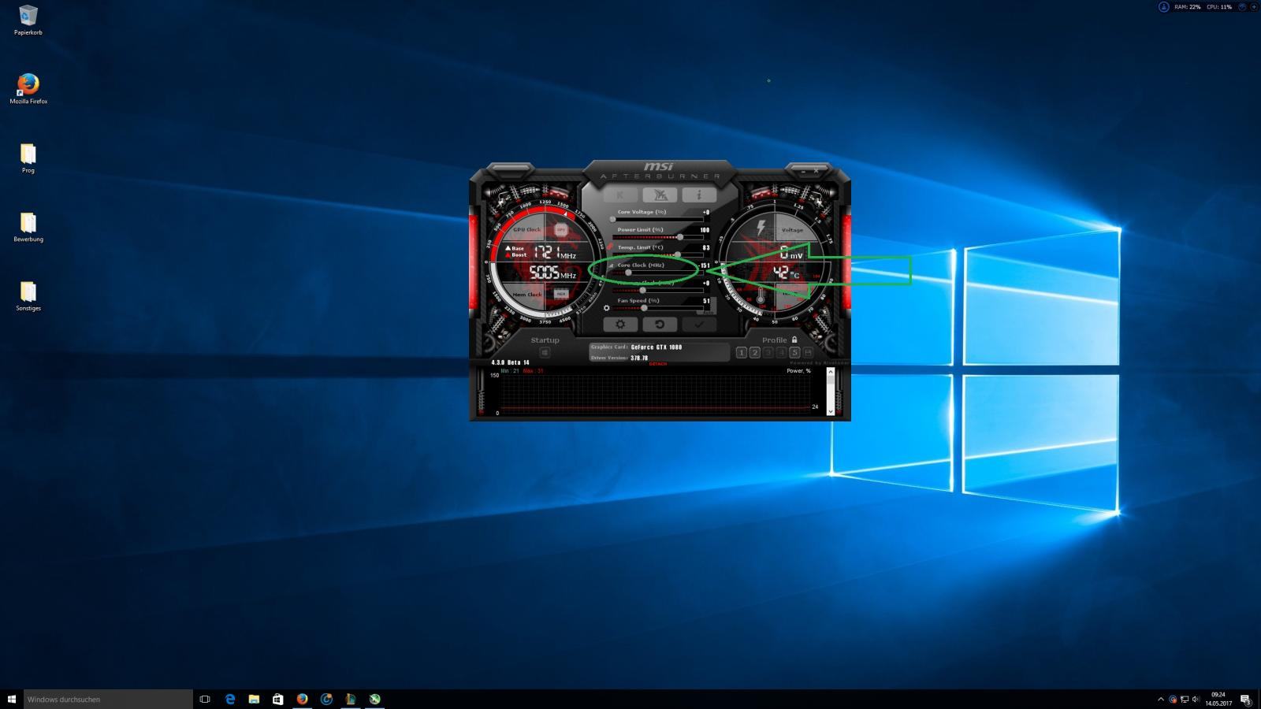Click the thermometer temperature icon
This screenshot has height=709, width=1261.
coord(761,295)
